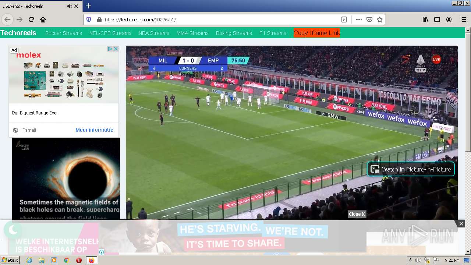Go back to previous page

7,20
